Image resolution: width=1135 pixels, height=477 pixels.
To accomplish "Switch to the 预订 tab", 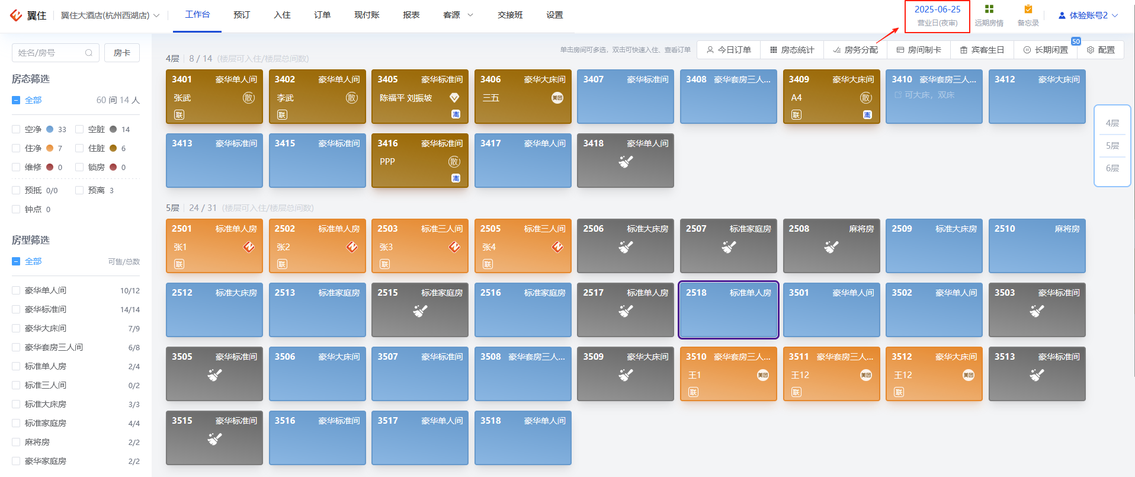I will tap(242, 15).
